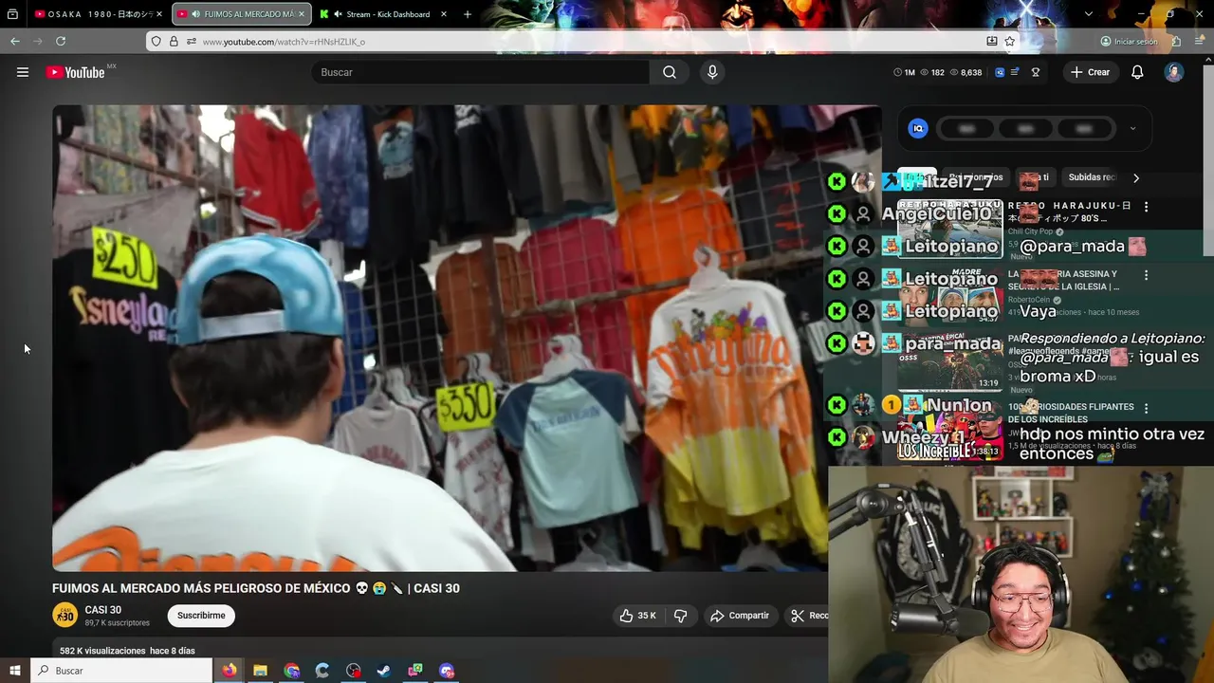Open options for CURIOSIDADES FLIPANTES video

[x=1146, y=408]
